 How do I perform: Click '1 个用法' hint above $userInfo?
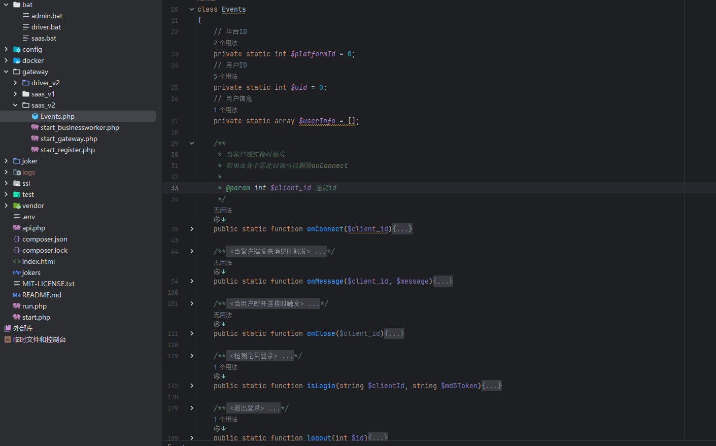tap(225, 110)
